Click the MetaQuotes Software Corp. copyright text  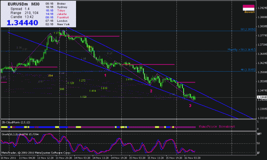click(36, 153)
